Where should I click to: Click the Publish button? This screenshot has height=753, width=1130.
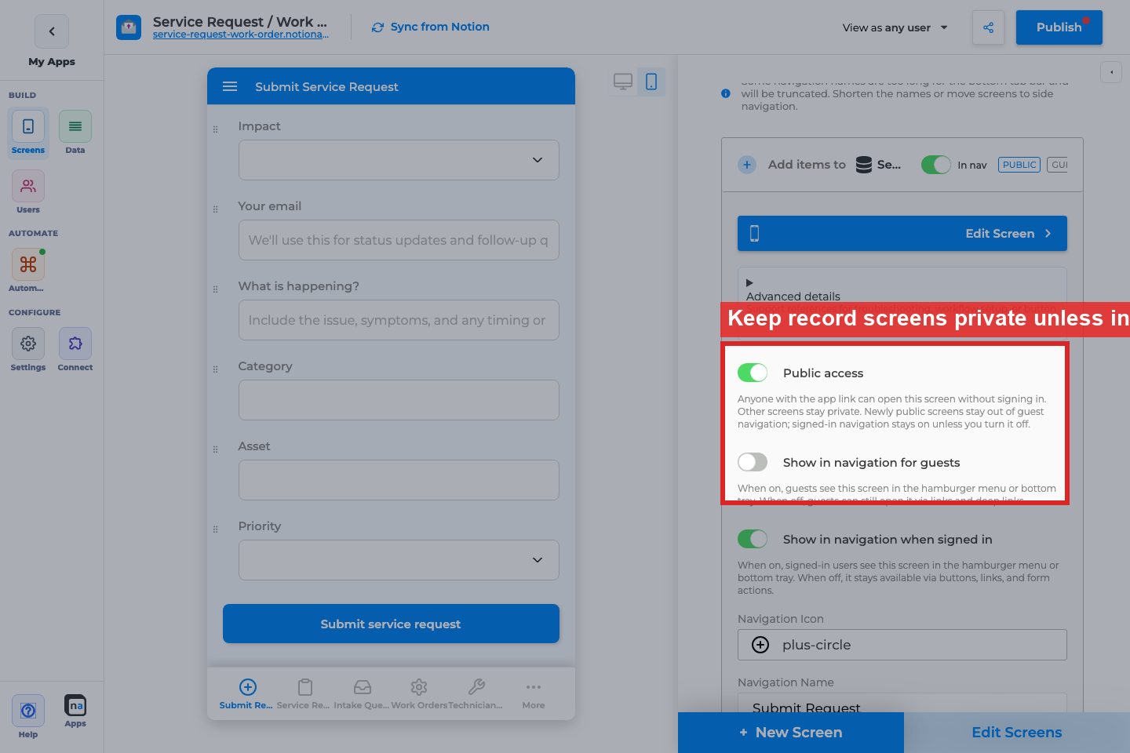point(1059,27)
